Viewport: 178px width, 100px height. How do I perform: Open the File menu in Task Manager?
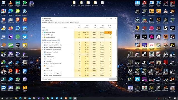pos(43,21)
